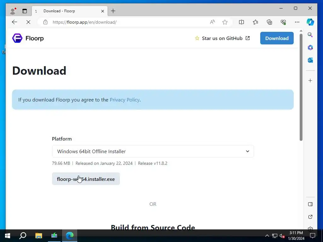This screenshot has width=323, height=242.
Task: Open the Windows Start menu
Action: click(8, 236)
